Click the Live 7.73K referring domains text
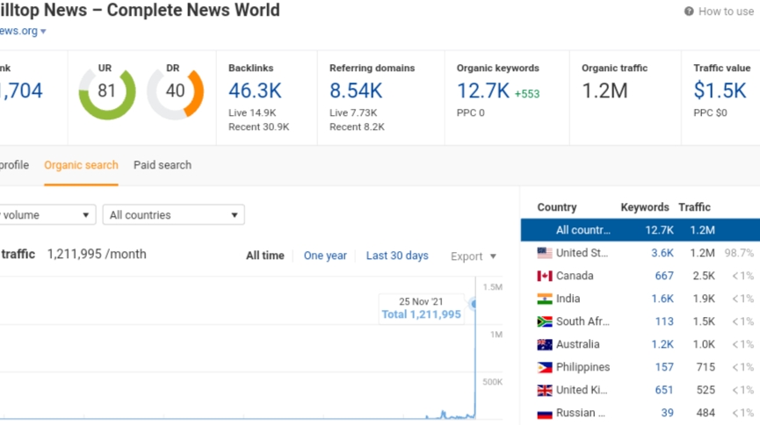 pyautogui.click(x=353, y=113)
